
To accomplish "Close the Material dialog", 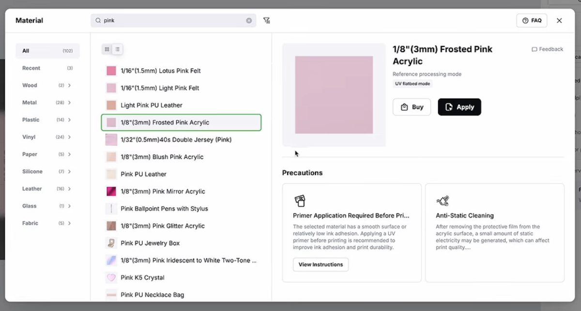I will [x=559, y=20].
